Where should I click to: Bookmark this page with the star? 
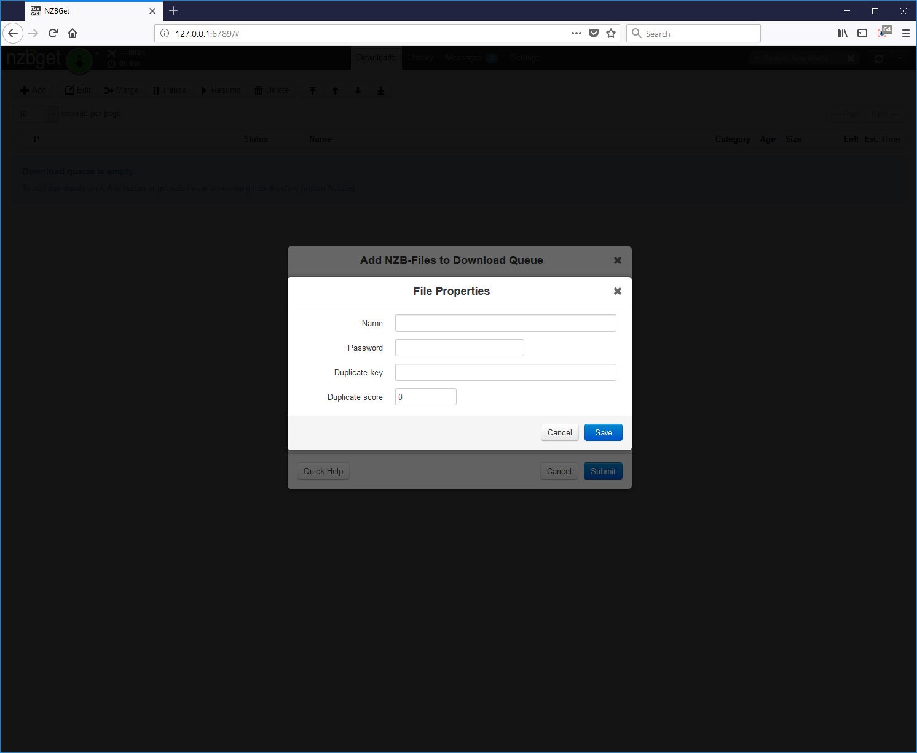[x=611, y=33]
